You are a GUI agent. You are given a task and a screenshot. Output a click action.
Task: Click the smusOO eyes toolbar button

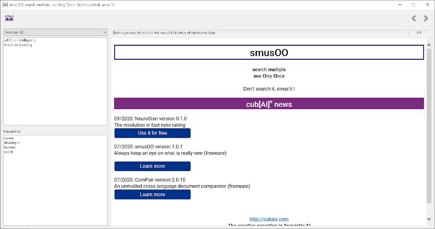coord(9,18)
